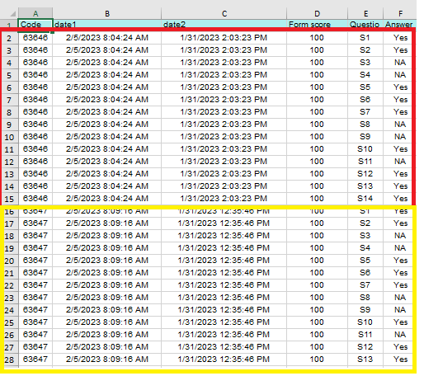The height and width of the screenshot is (376, 424).
Task: Select column B header
Action: pyautogui.click(x=107, y=13)
